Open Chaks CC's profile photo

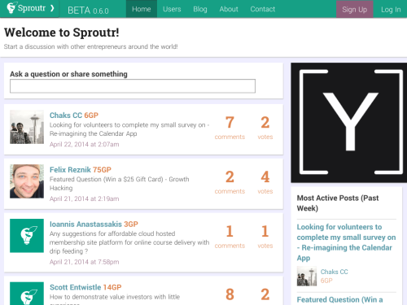click(27, 127)
